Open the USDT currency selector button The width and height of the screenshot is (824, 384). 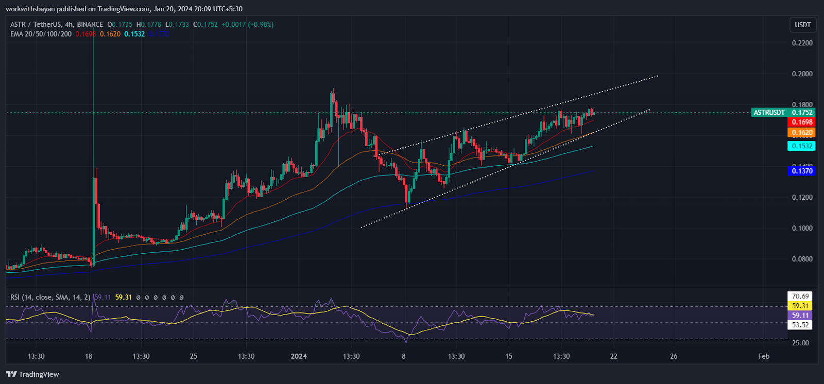point(802,25)
